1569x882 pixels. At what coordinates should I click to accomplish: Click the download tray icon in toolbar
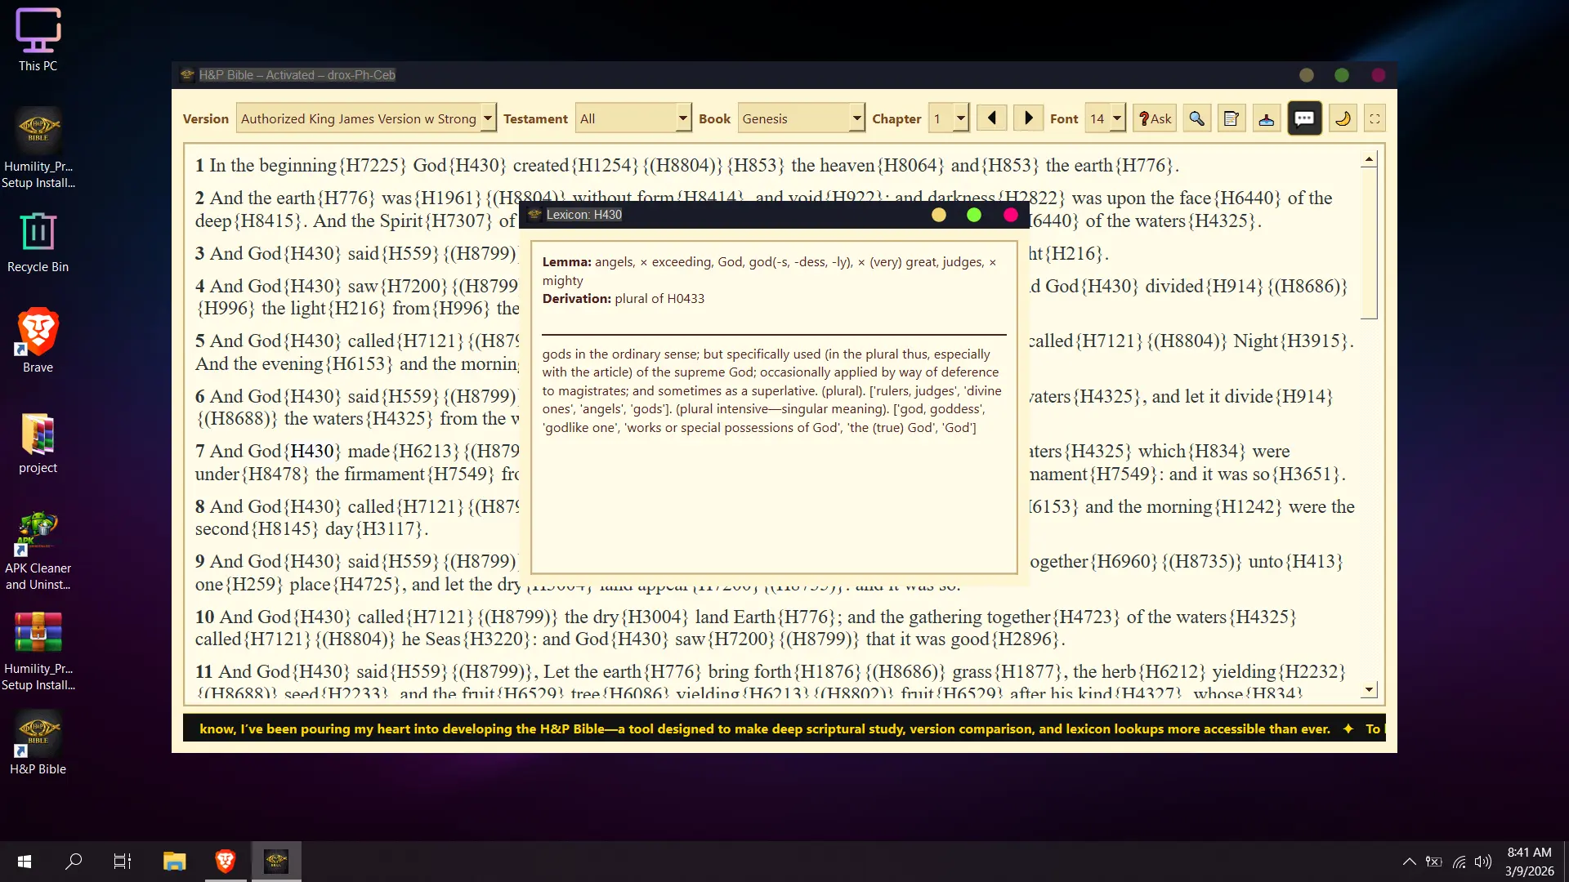(1266, 118)
